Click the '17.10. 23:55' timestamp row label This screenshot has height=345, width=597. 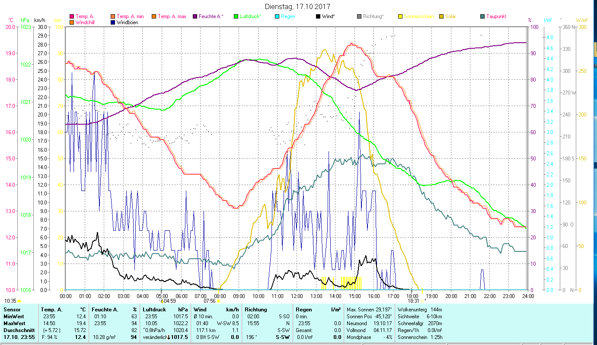(19, 337)
